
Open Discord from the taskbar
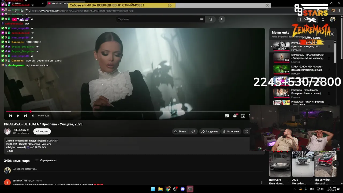pyautogui.click(x=183, y=189)
